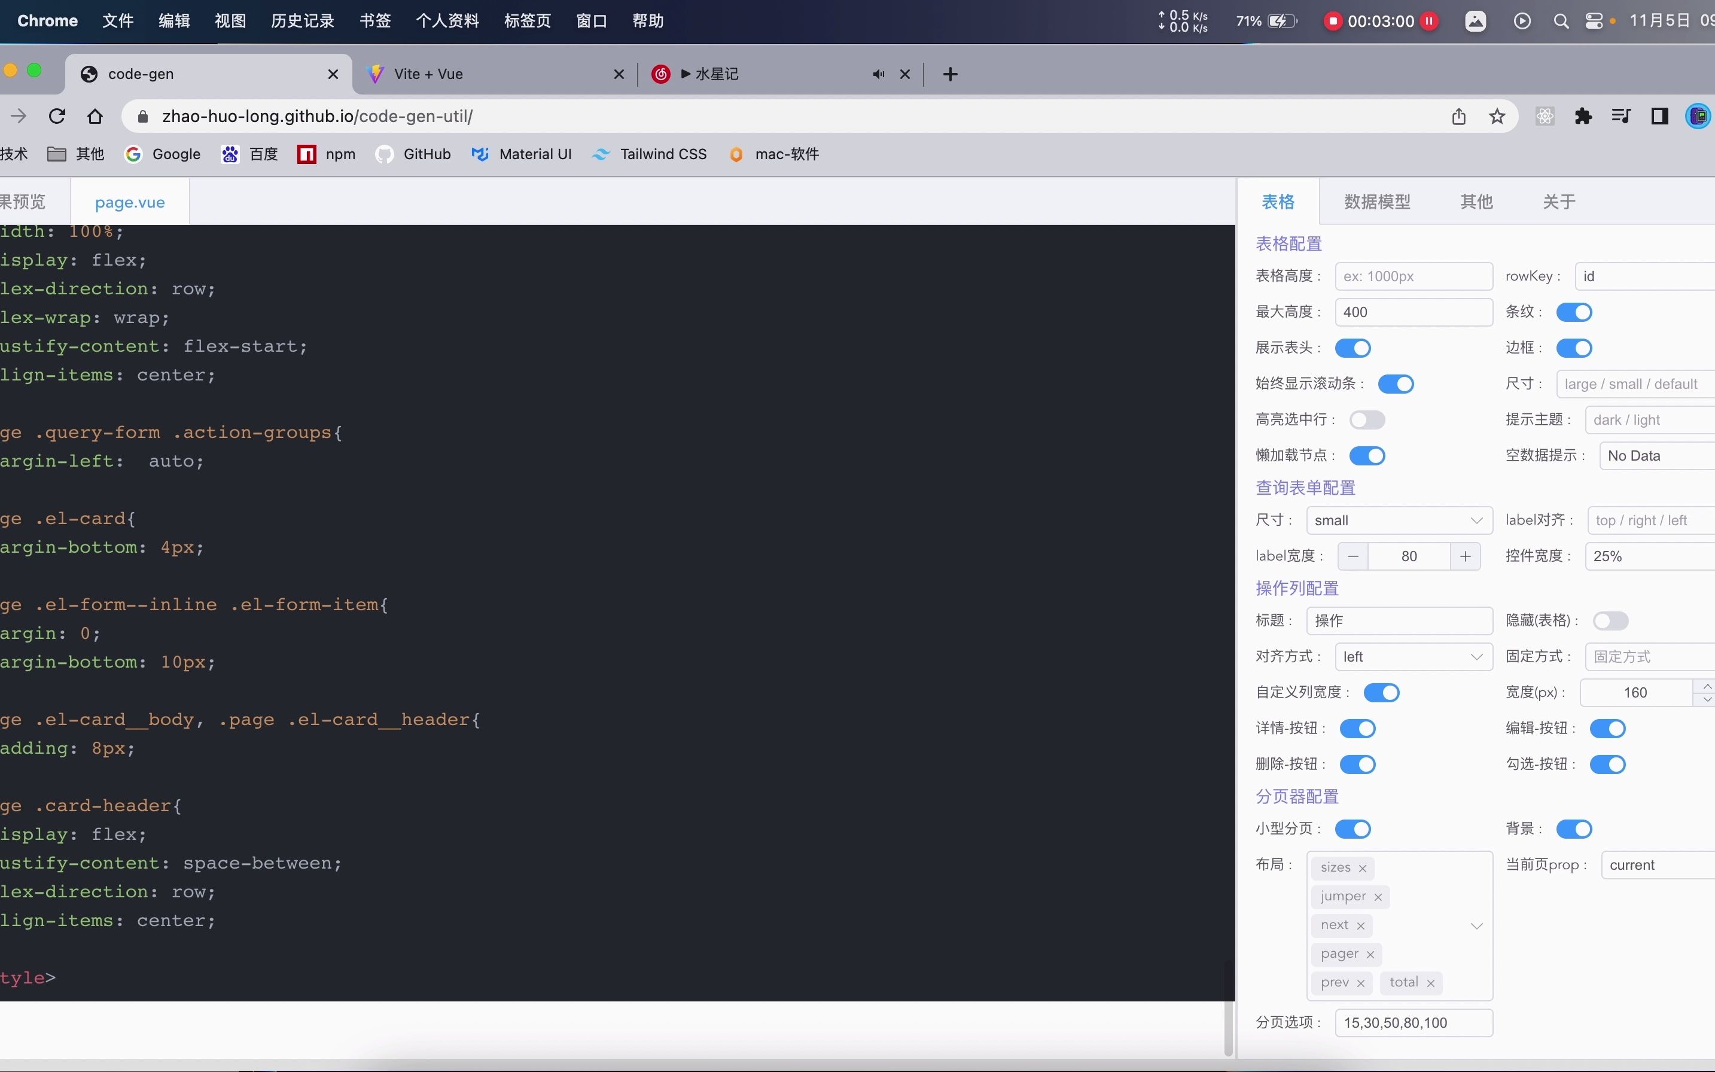Enable the 高亮选中行 switch
This screenshot has height=1072, width=1715.
tap(1367, 420)
